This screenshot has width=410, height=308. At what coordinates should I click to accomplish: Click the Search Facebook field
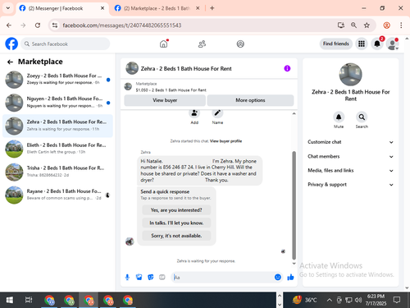click(x=66, y=44)
